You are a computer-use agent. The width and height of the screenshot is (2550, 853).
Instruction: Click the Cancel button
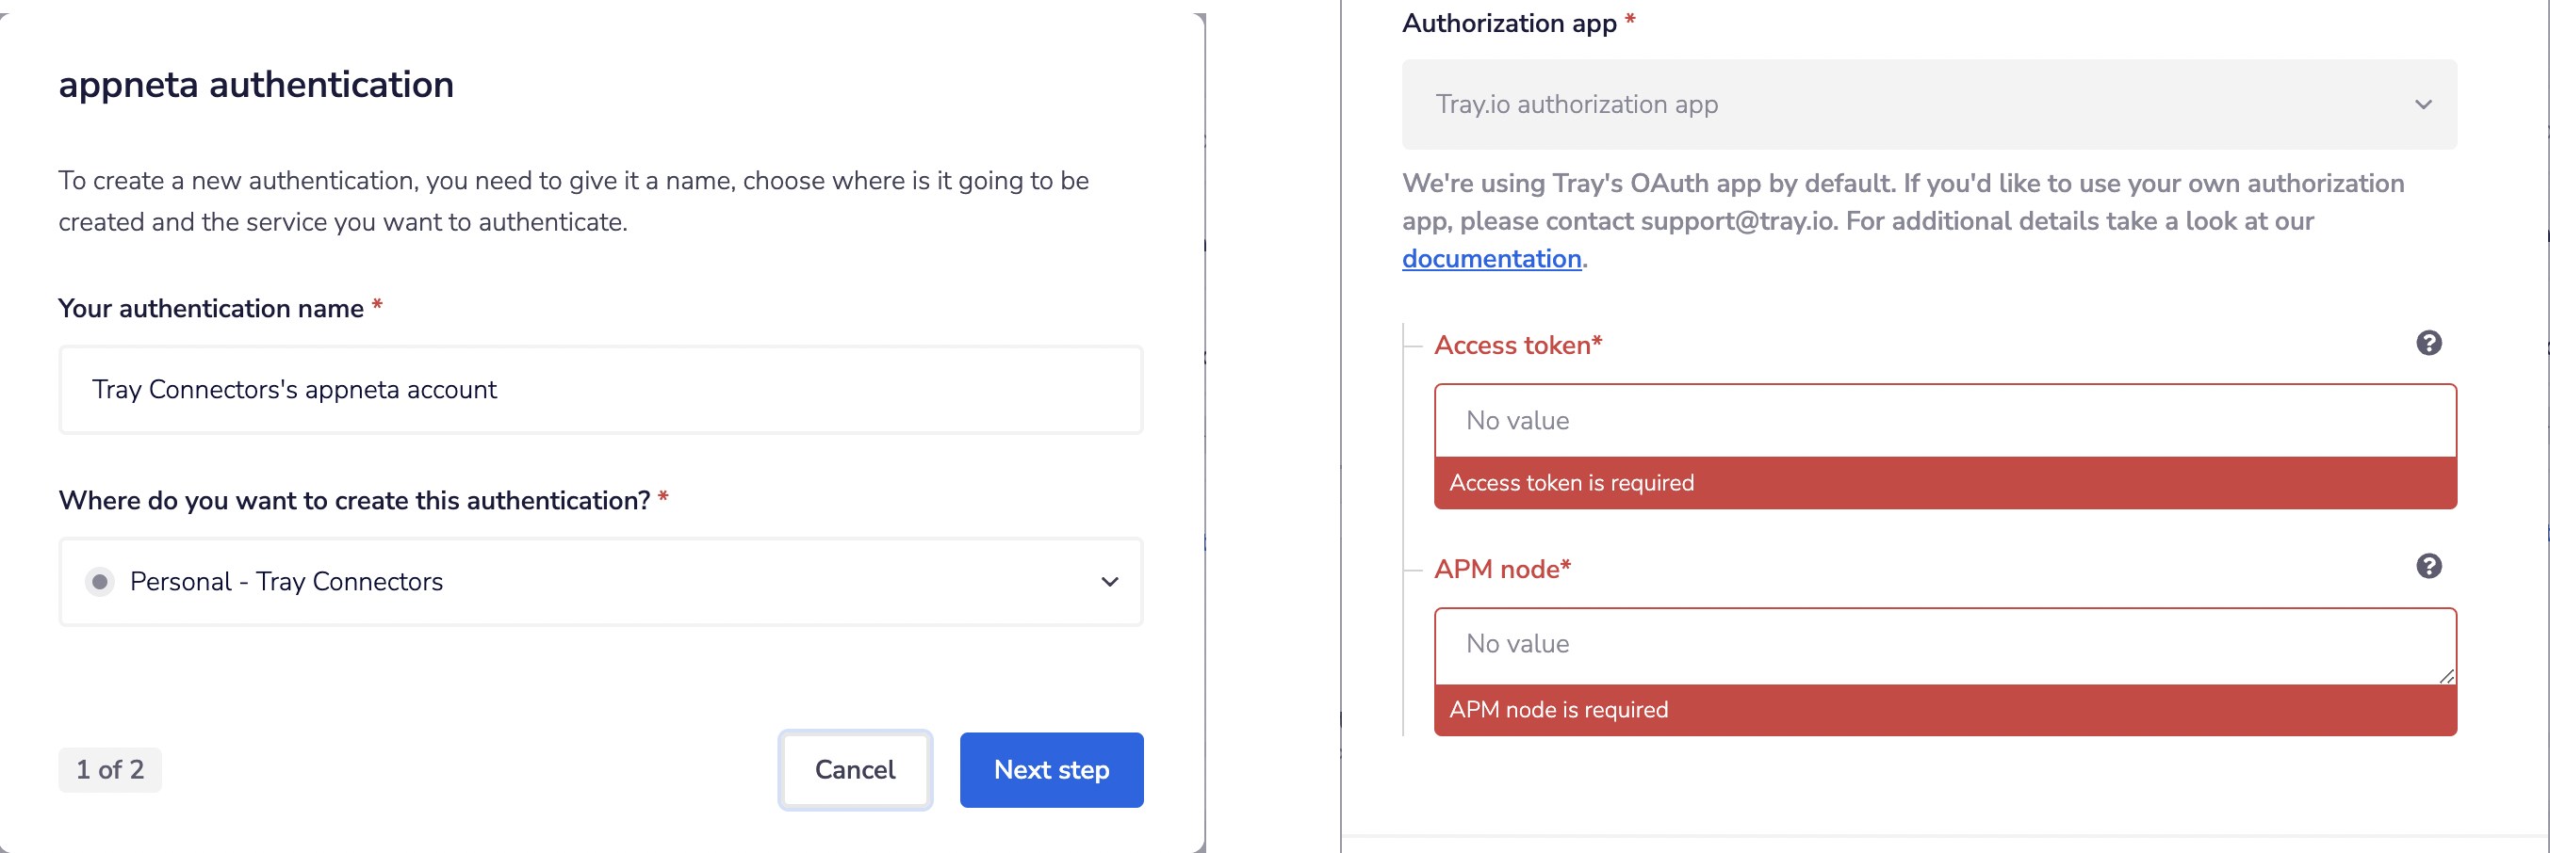click(855, 769)
